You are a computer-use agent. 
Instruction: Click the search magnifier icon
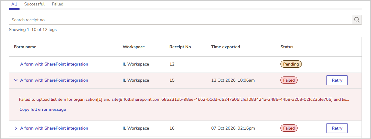pos(357,20)
